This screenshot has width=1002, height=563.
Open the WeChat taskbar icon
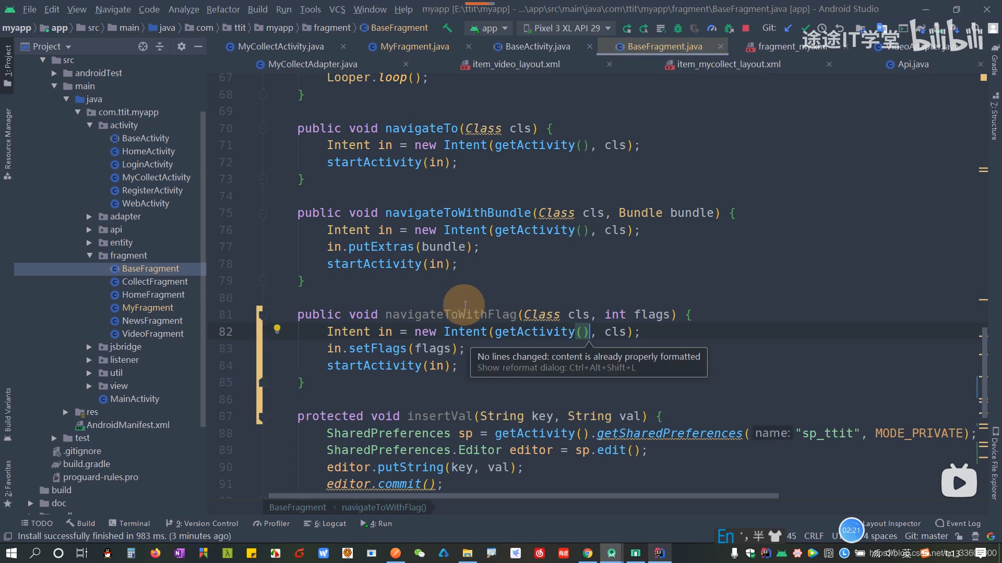420,553
